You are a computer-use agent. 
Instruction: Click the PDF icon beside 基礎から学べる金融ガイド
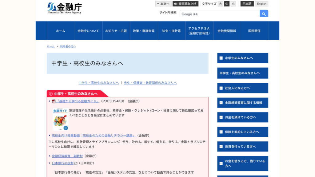(54, 101)
